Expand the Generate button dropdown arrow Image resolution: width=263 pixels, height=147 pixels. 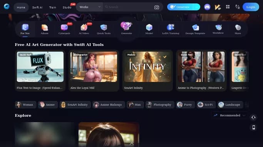196,7
